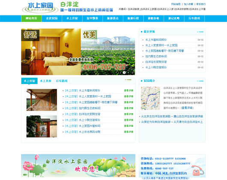Open the 旅游景点 navigation item
Screen dimensions: 227x180
(113, 18)
